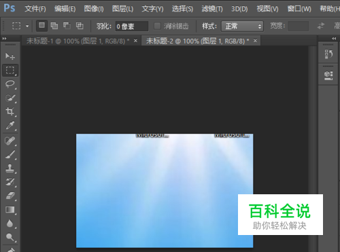Select the Eyedropper tool
340x252 pixels.
pyautogui.click(x=10, y=125)
